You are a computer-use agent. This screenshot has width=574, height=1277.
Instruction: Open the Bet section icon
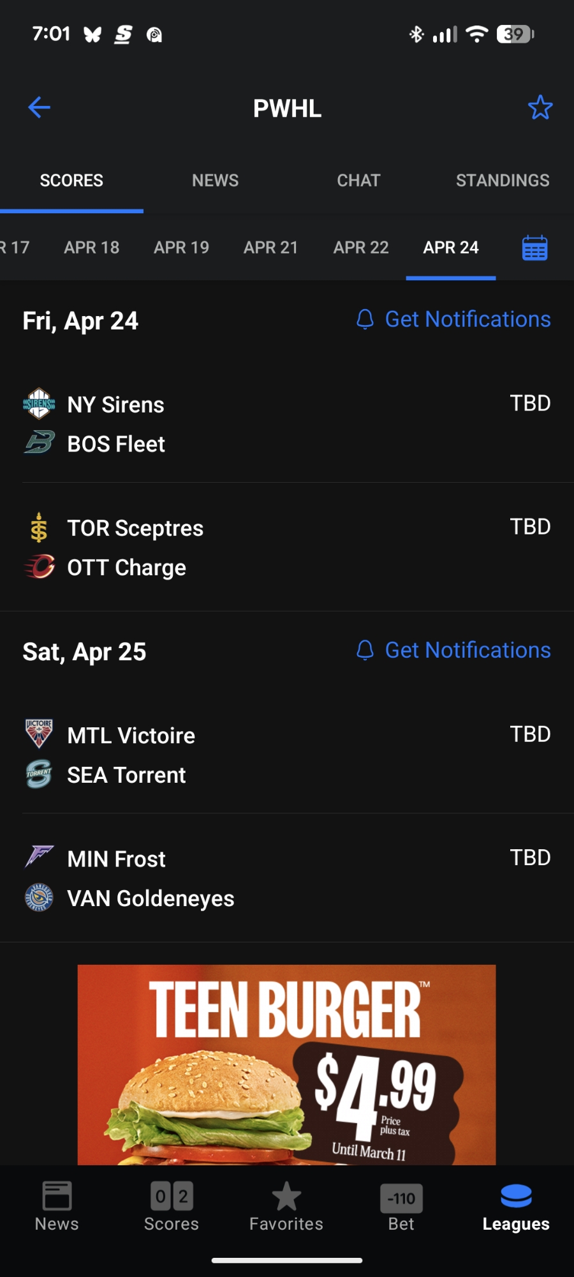point(401,1198)
